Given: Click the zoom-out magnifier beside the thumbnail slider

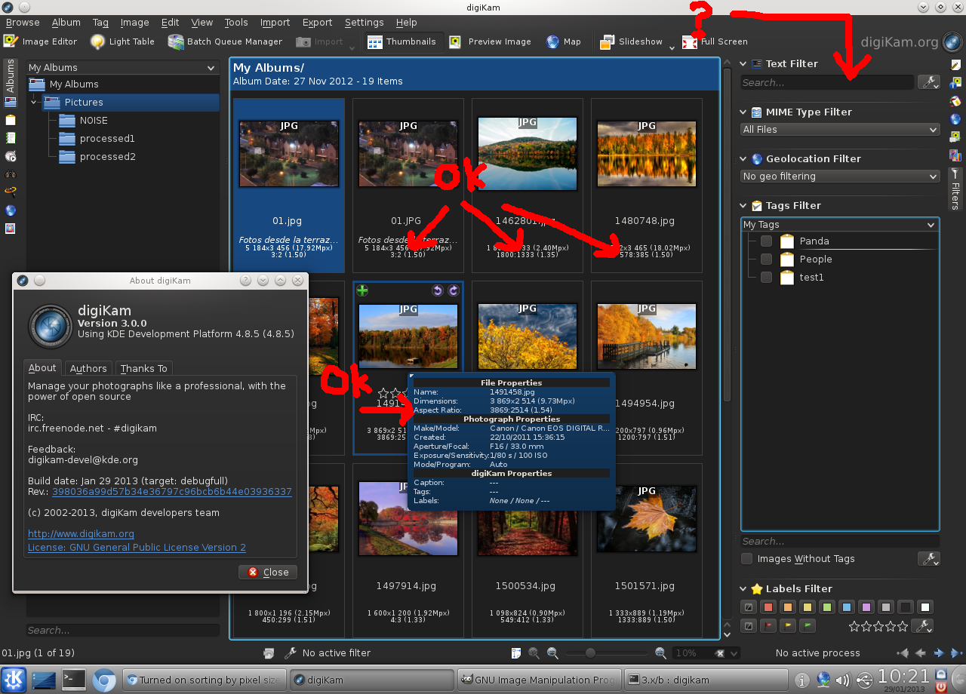Looking at the screenshot, I should point(552,653).
